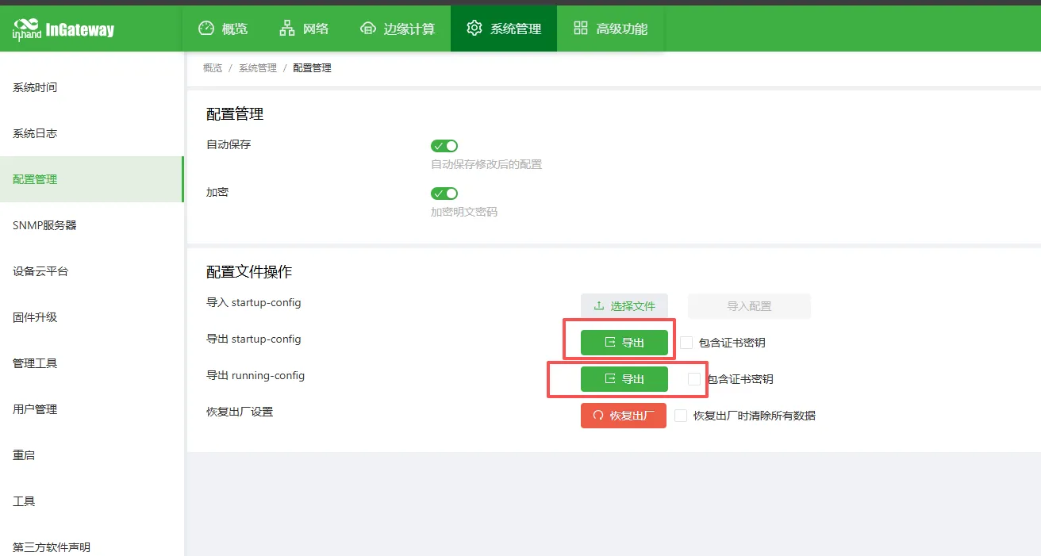Click the 概览 breadcrumb link
The height and width of the screenshot is (556, 1041).
point(213,68)
